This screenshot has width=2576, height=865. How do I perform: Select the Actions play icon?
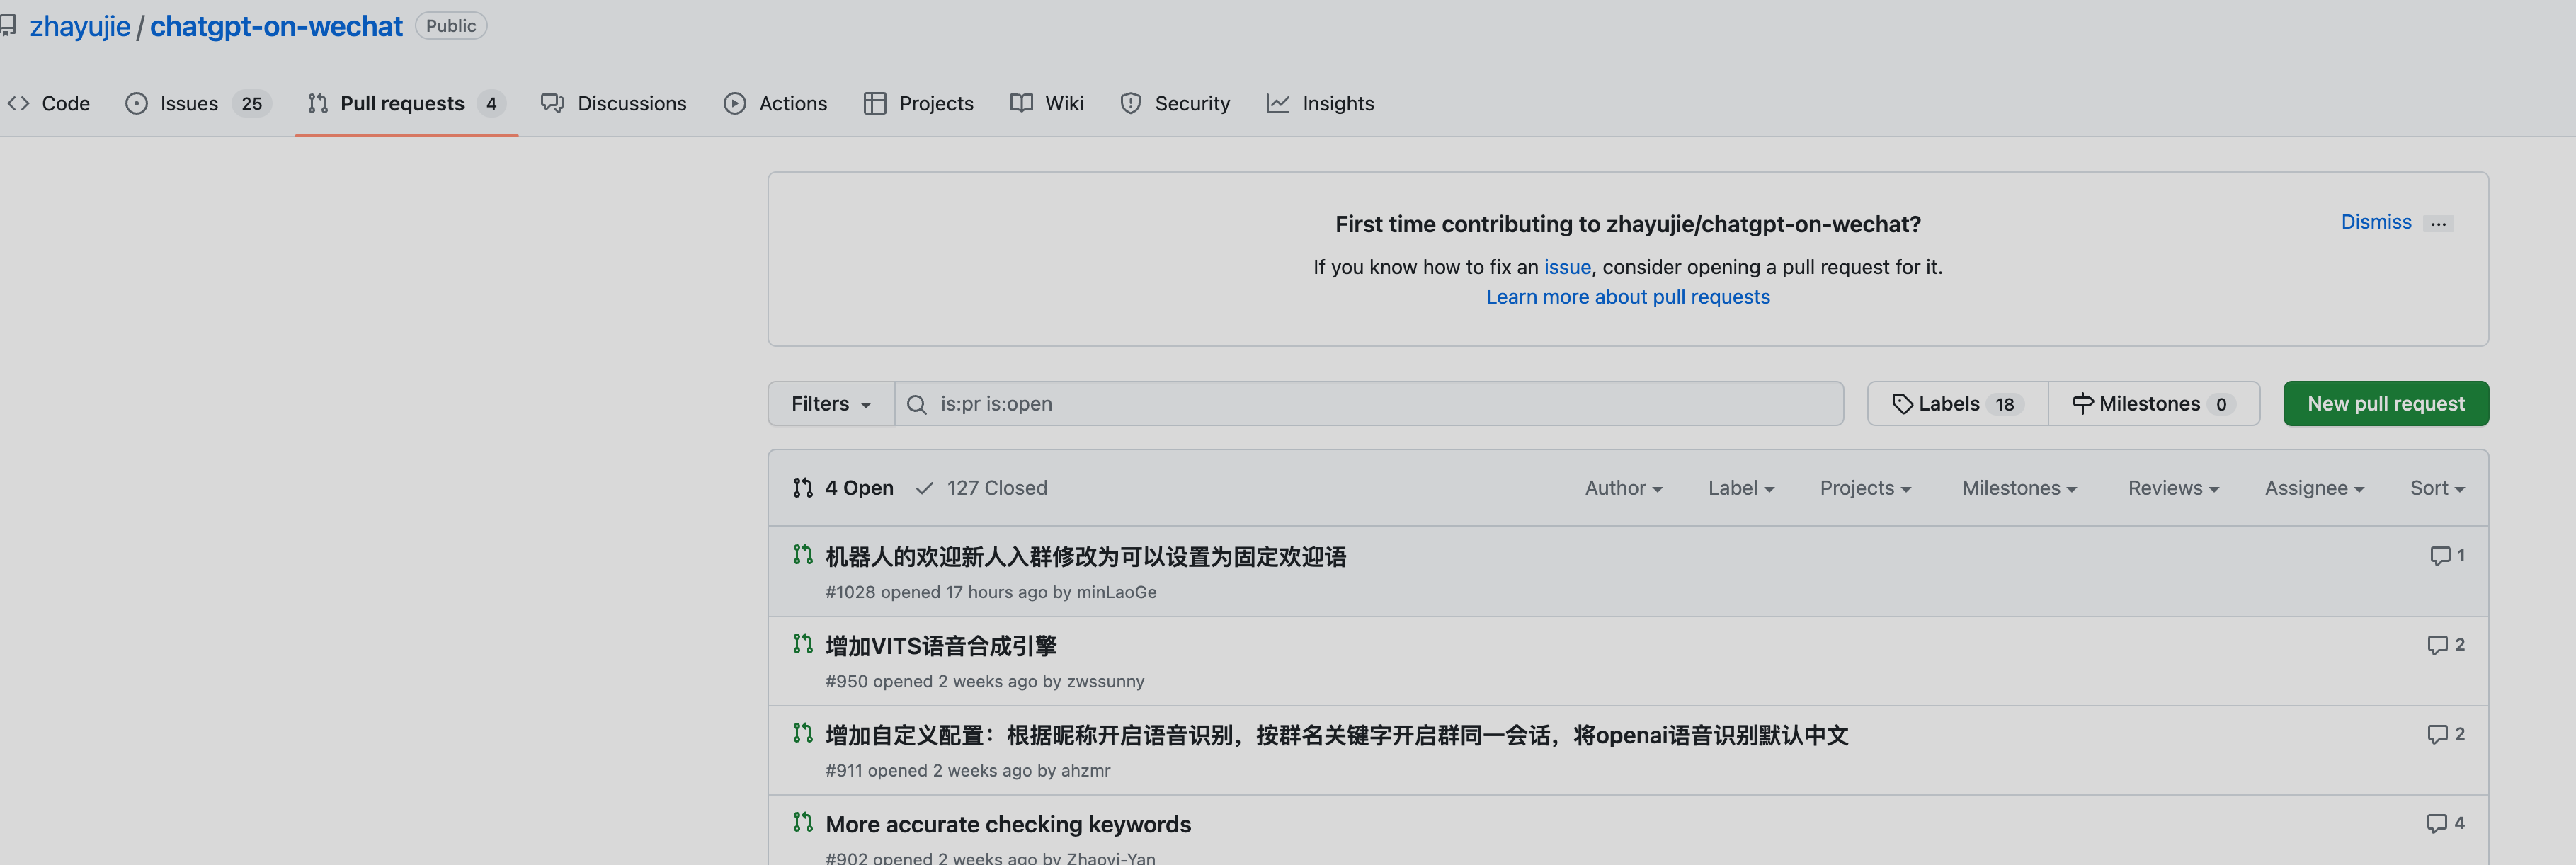(735, 103)
